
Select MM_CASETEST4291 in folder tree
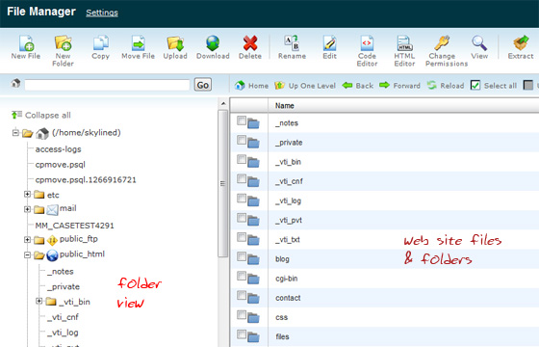[x=75, y=226]
